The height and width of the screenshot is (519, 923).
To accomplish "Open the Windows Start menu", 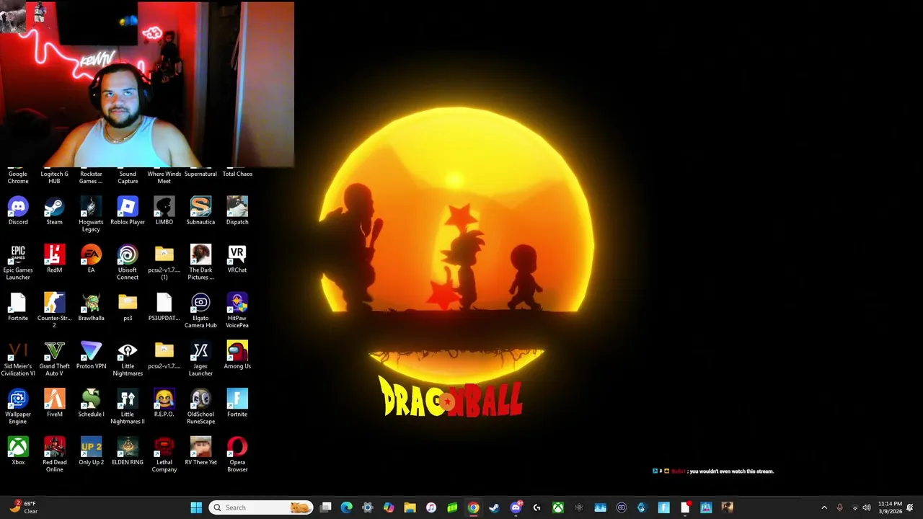I will [x=196, y=507].
